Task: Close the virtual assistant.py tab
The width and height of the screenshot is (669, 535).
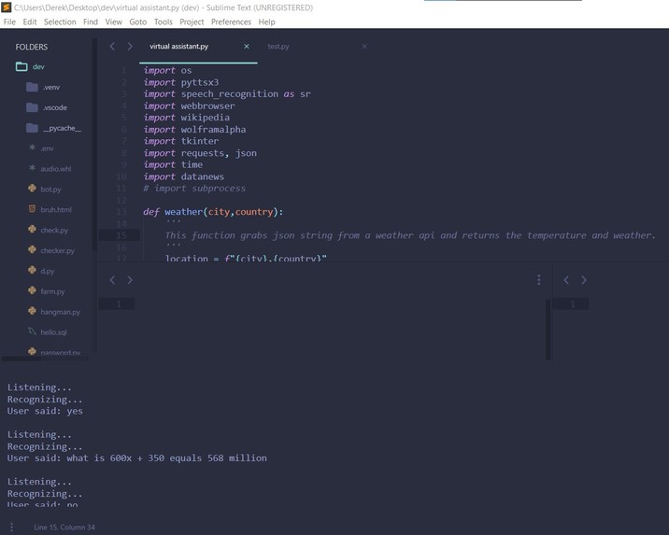Action: (x=246, y=47)
